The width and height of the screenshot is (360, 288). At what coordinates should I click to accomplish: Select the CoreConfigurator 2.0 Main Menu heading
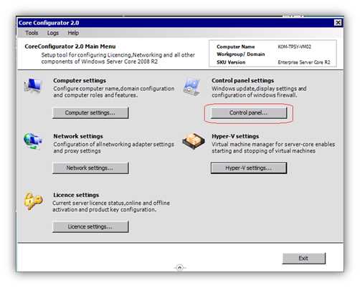70,47
